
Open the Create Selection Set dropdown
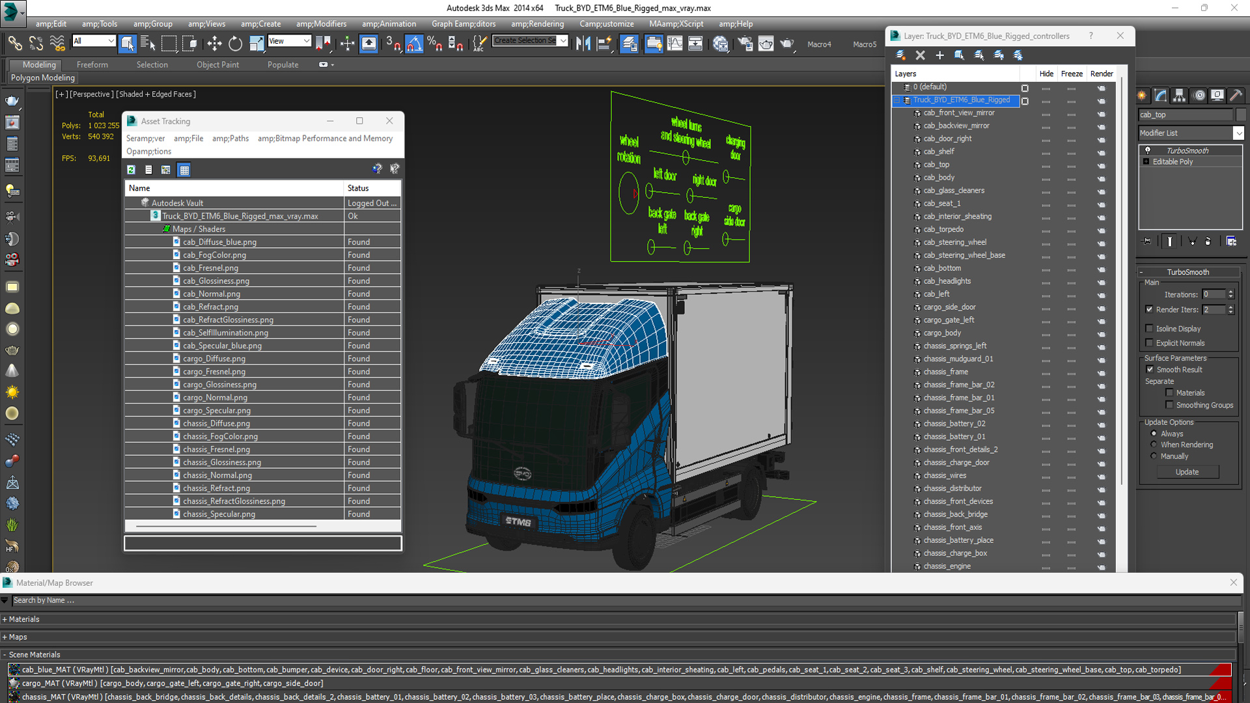click(563, 40)
